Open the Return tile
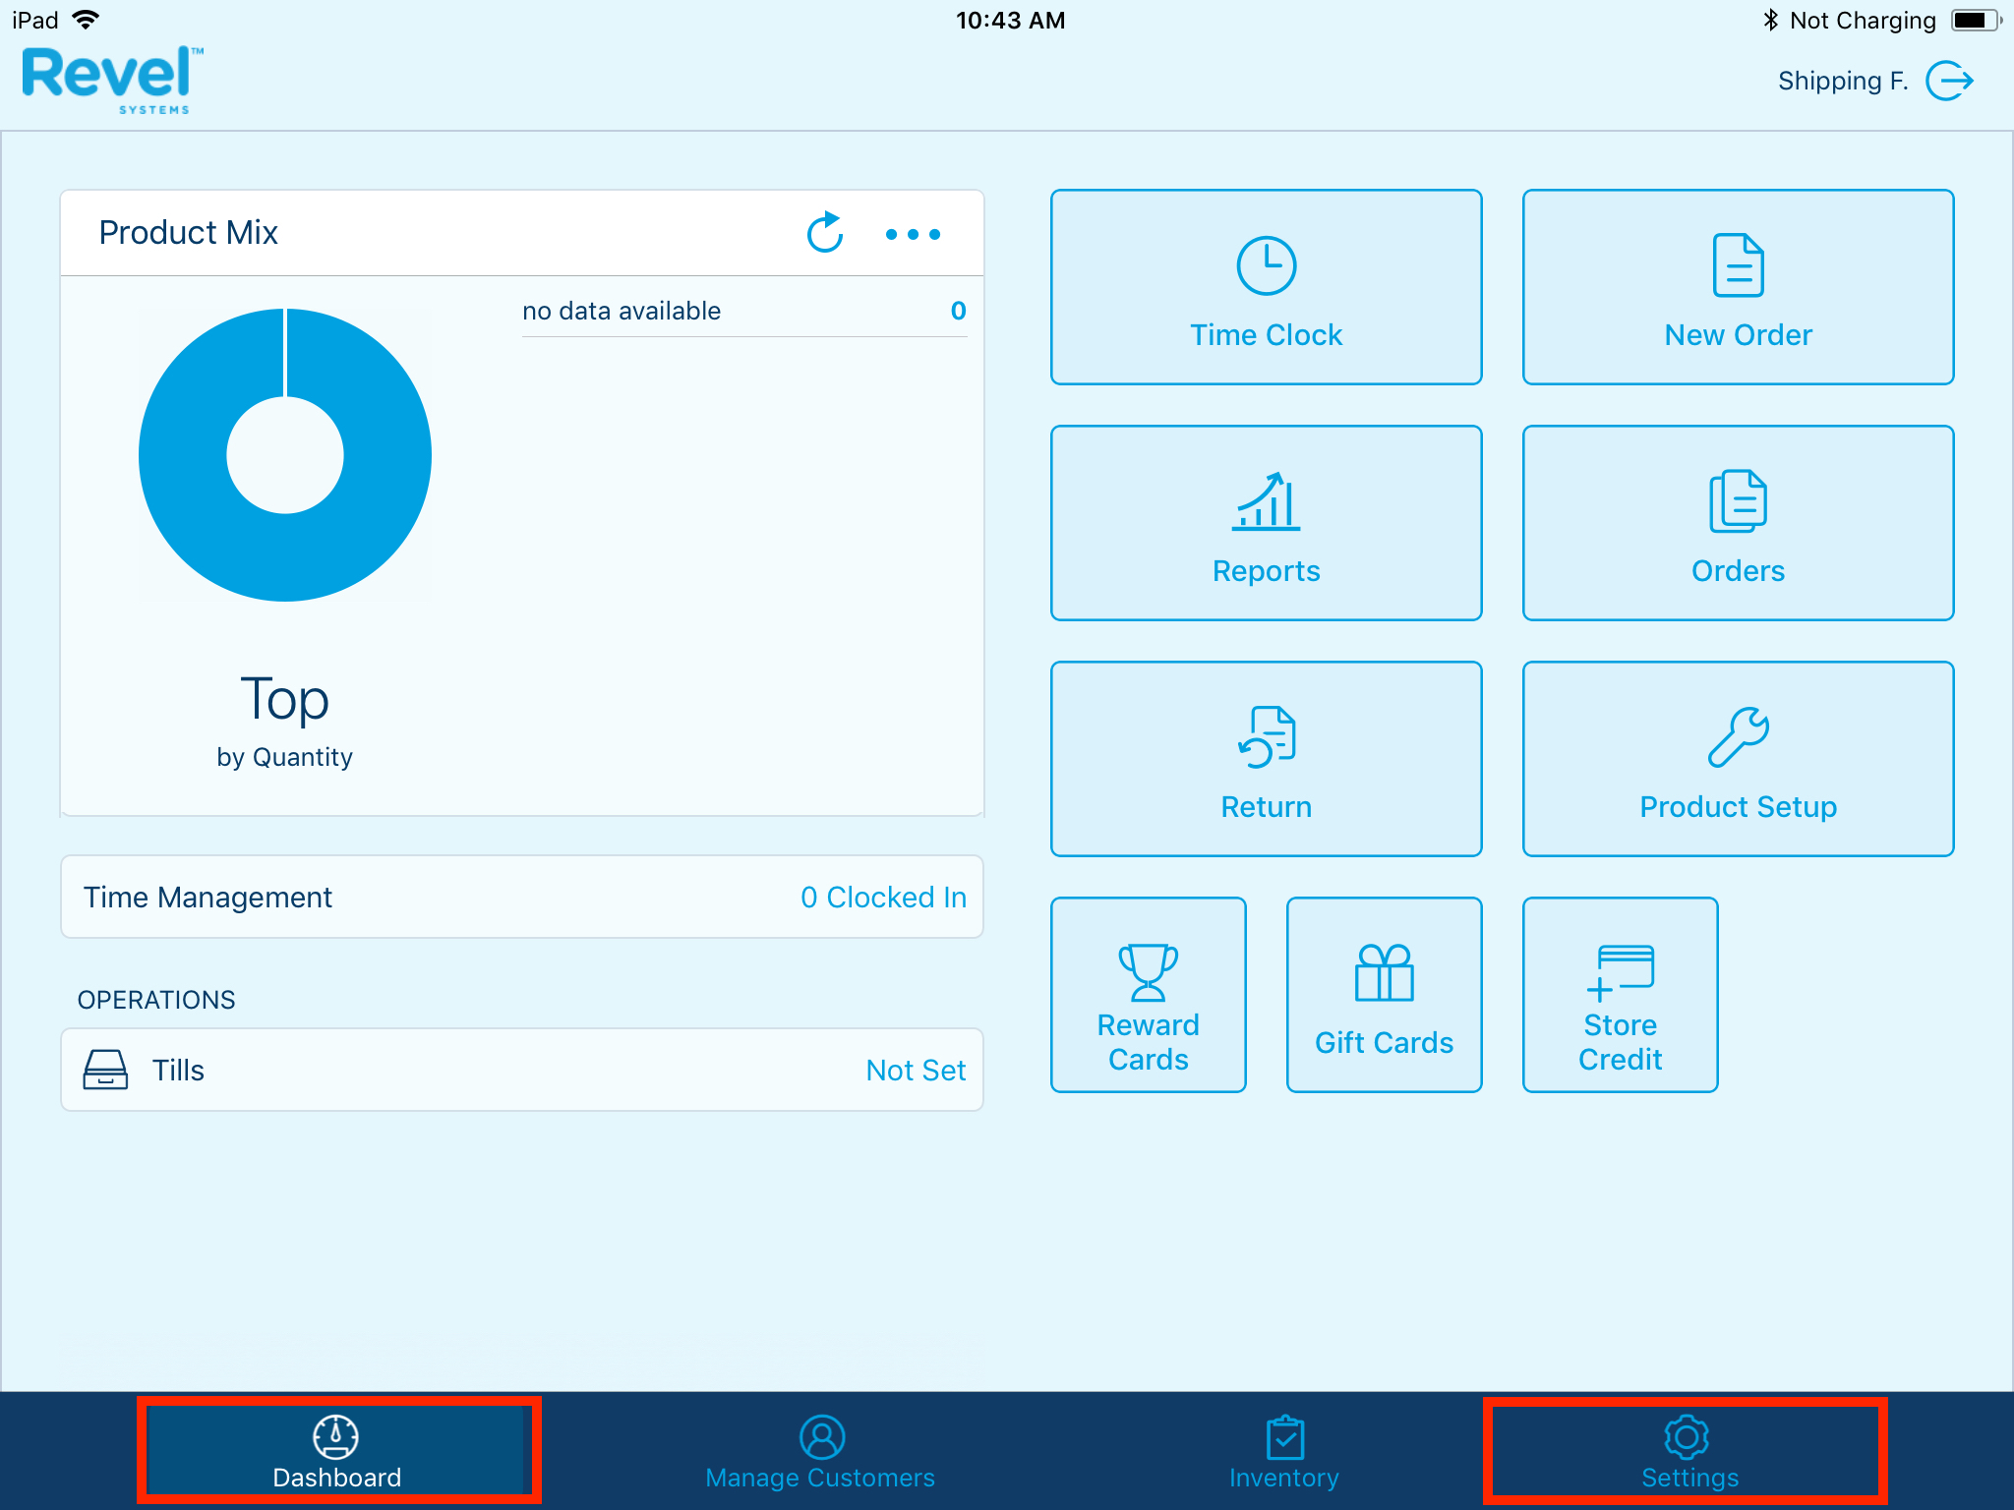The height and width of the screenshot is (1510, 2014). coord(1266,759)
